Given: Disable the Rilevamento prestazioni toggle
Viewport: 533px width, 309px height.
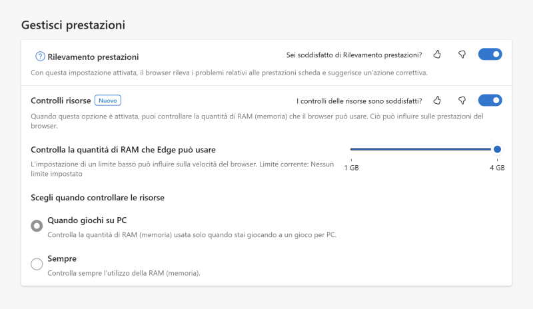Looking at the screenshot, I should (490, 55).
